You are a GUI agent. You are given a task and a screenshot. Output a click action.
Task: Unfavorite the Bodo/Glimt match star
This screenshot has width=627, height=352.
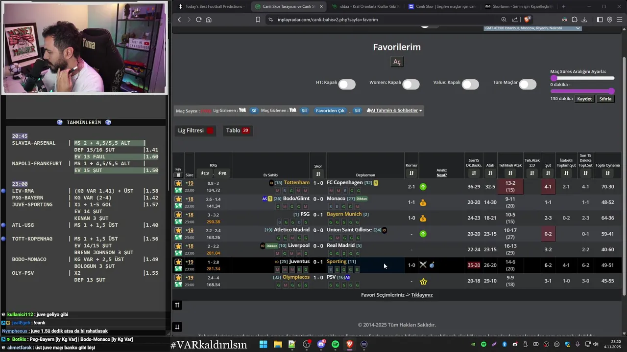click(x=178, y=199)
